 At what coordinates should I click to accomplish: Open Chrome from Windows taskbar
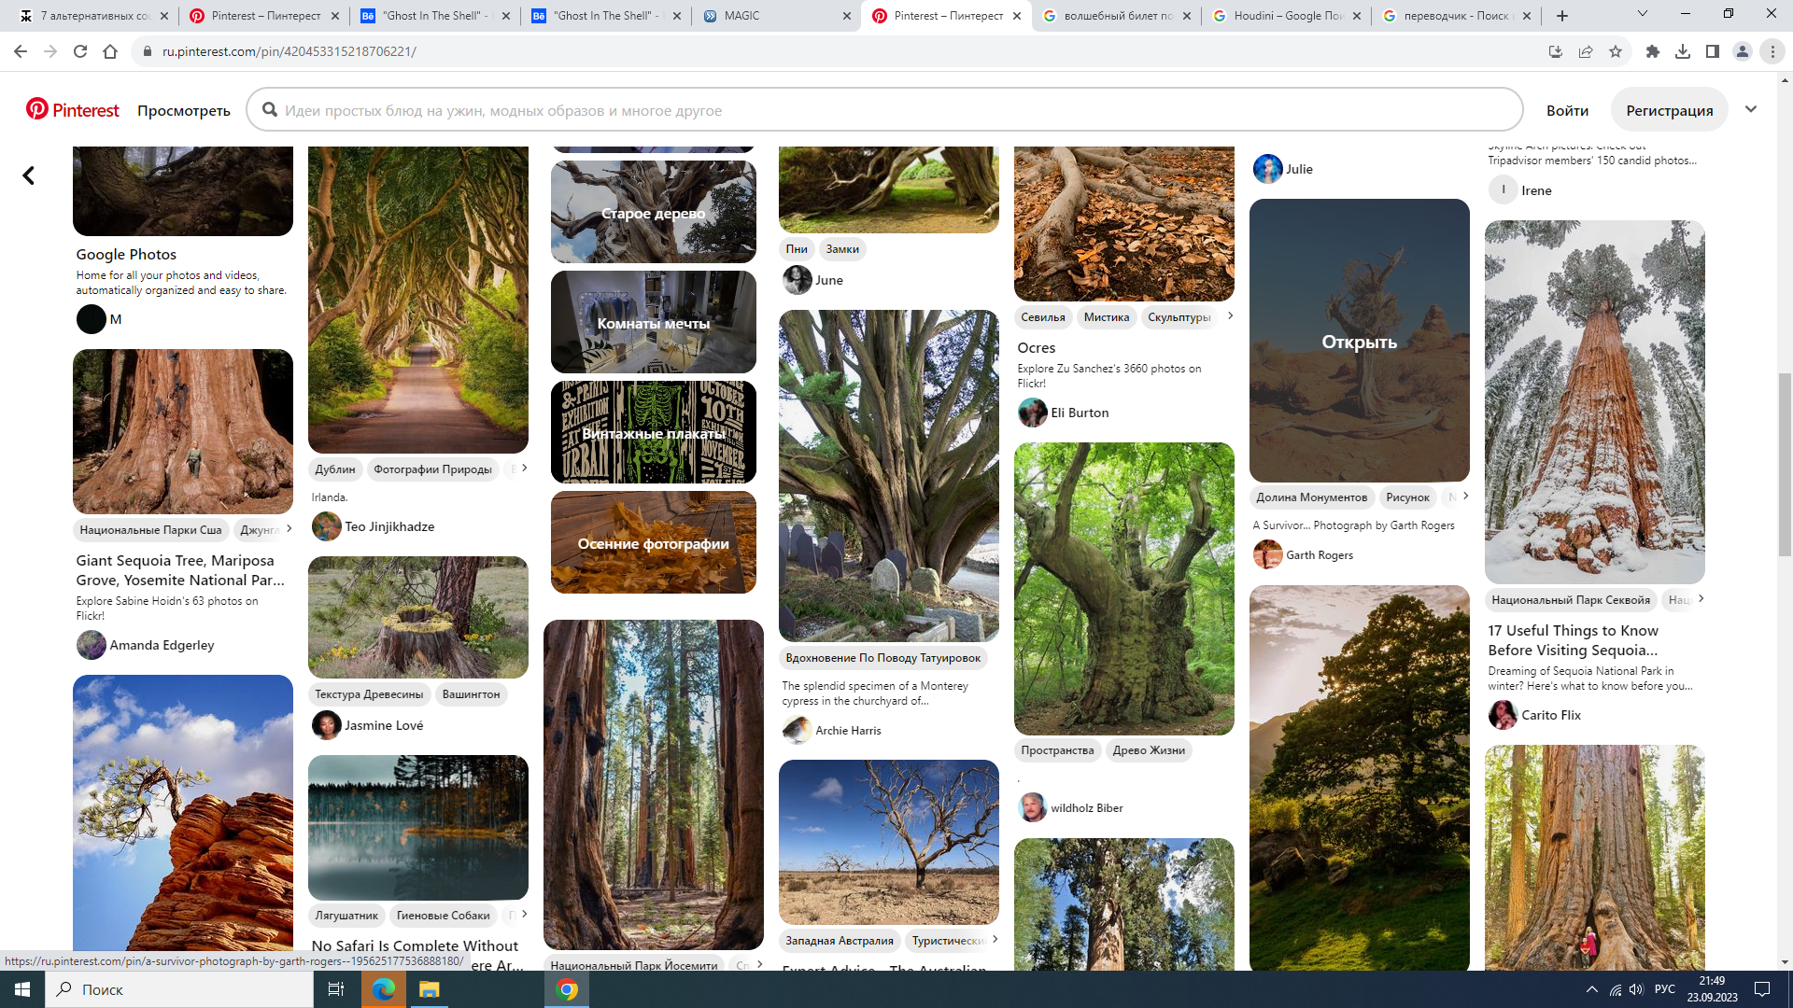567,989
